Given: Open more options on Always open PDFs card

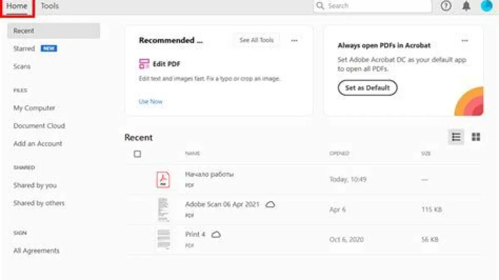Looking at the screenshot, I should pyautogui.click(x=464, y=40).
